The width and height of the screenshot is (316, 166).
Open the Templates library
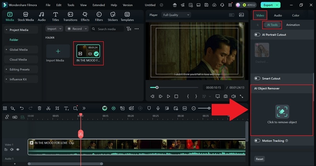pyautogui.click(x=127, y=17)
